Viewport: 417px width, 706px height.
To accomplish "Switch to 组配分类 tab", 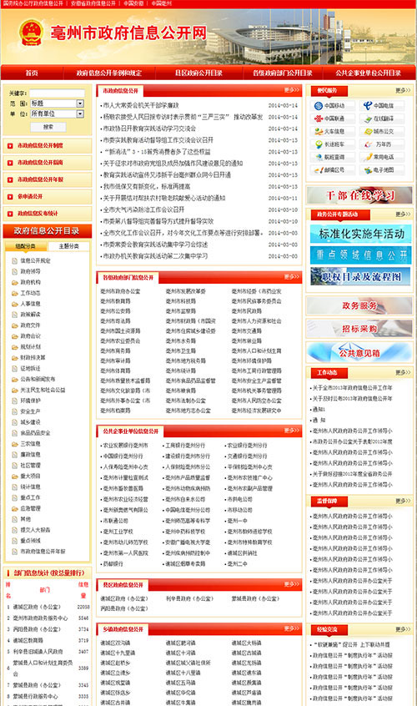I will click(x=25, y=246).
